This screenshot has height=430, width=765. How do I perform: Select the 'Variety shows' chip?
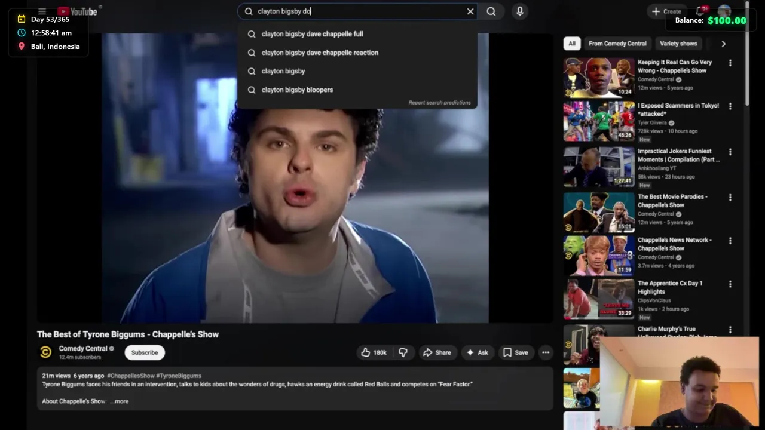tap(678, 44)
